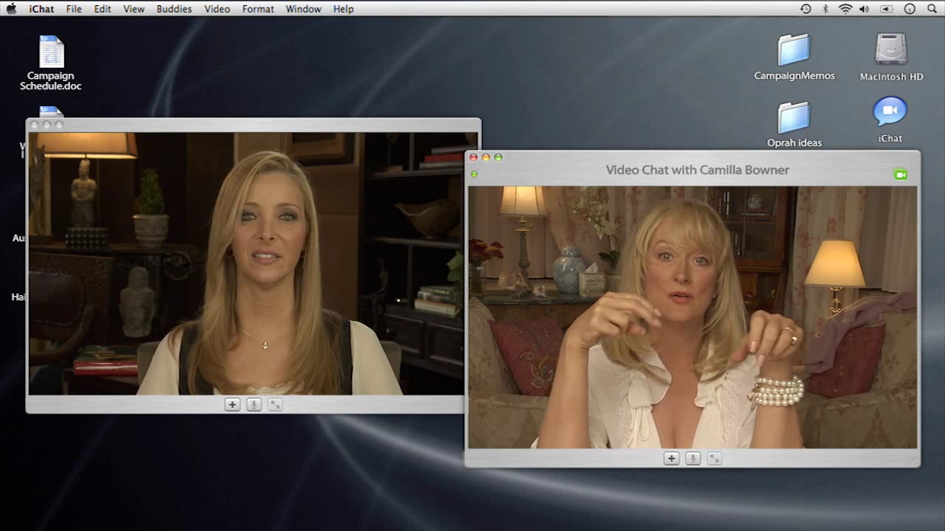Open the Apple menu

(x=11, y=9)
